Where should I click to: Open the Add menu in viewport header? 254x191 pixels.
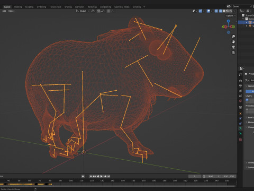(4, 11)
